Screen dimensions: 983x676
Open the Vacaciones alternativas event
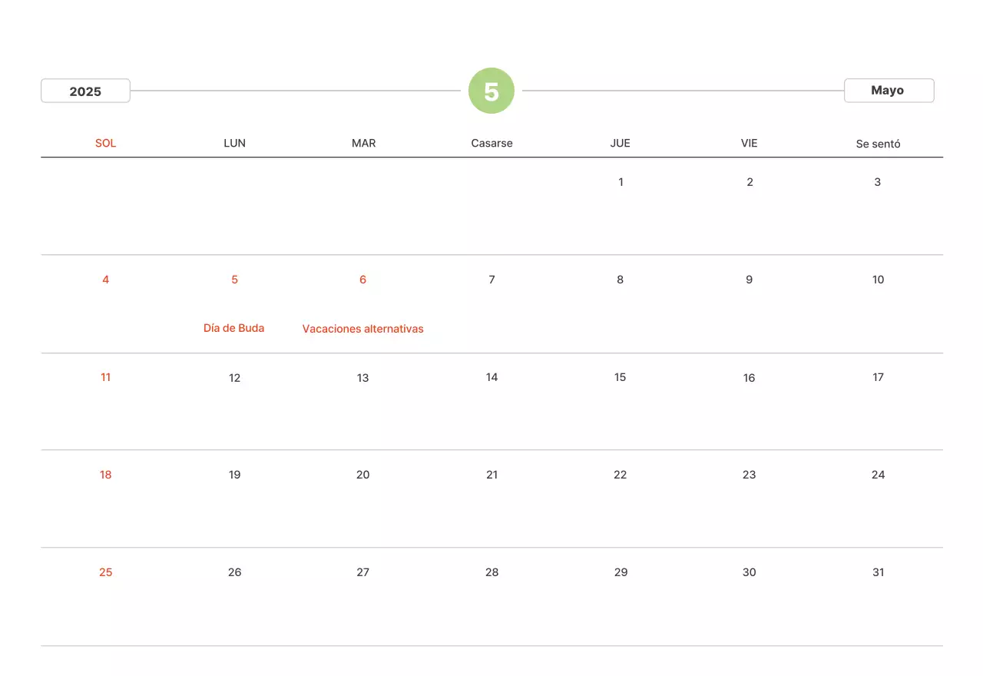[362, 329]
